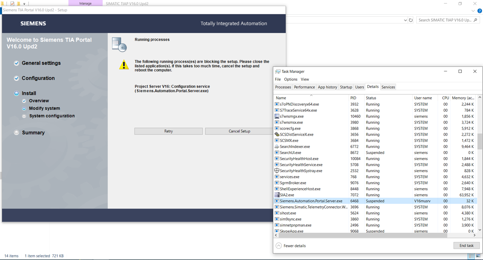483x260 pixels.
Task: Open the Options menu in Task Manager
Action: [x=291, y=79]
